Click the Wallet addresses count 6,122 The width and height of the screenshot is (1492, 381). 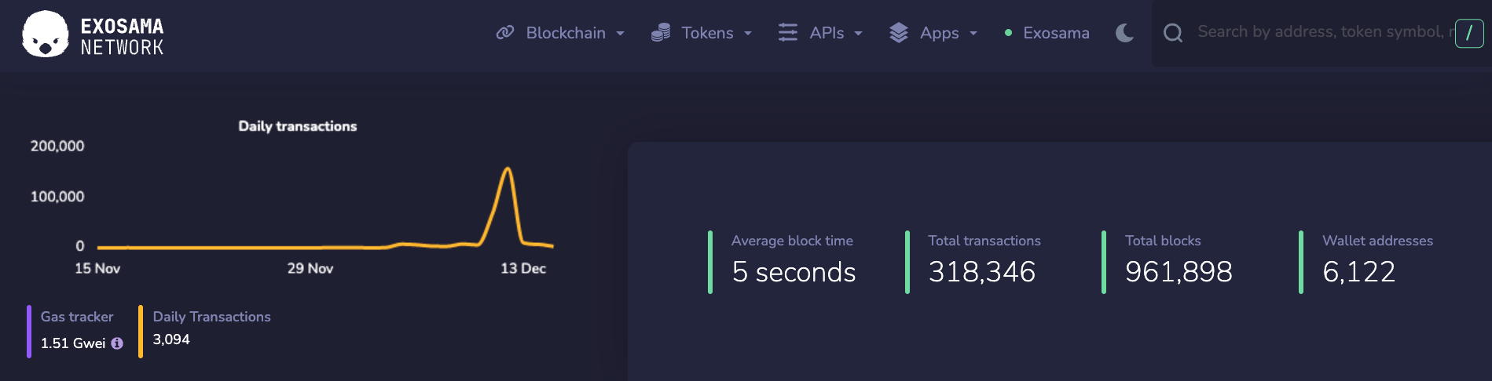click(1359, 272)
